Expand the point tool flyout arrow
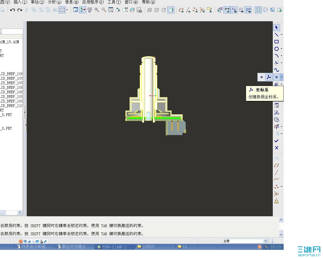Screen dimensions: 323x259 (281, 77)
